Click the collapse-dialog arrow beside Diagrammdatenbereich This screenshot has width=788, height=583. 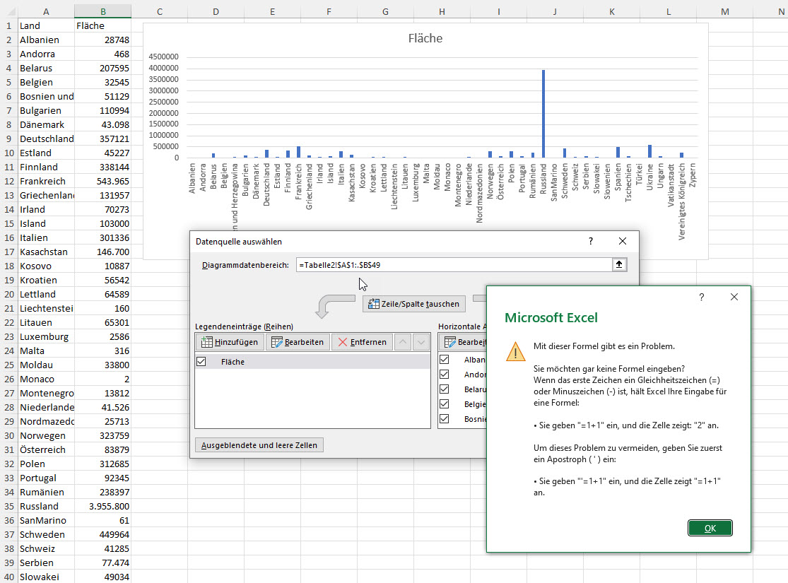click(x=620, y=265)
